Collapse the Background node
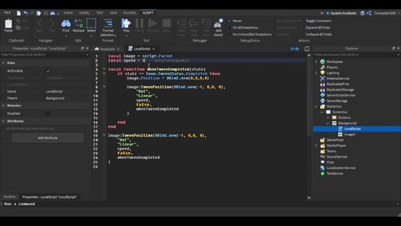The width and height of the screenshot is (401, 226). [x=328, y=123]
